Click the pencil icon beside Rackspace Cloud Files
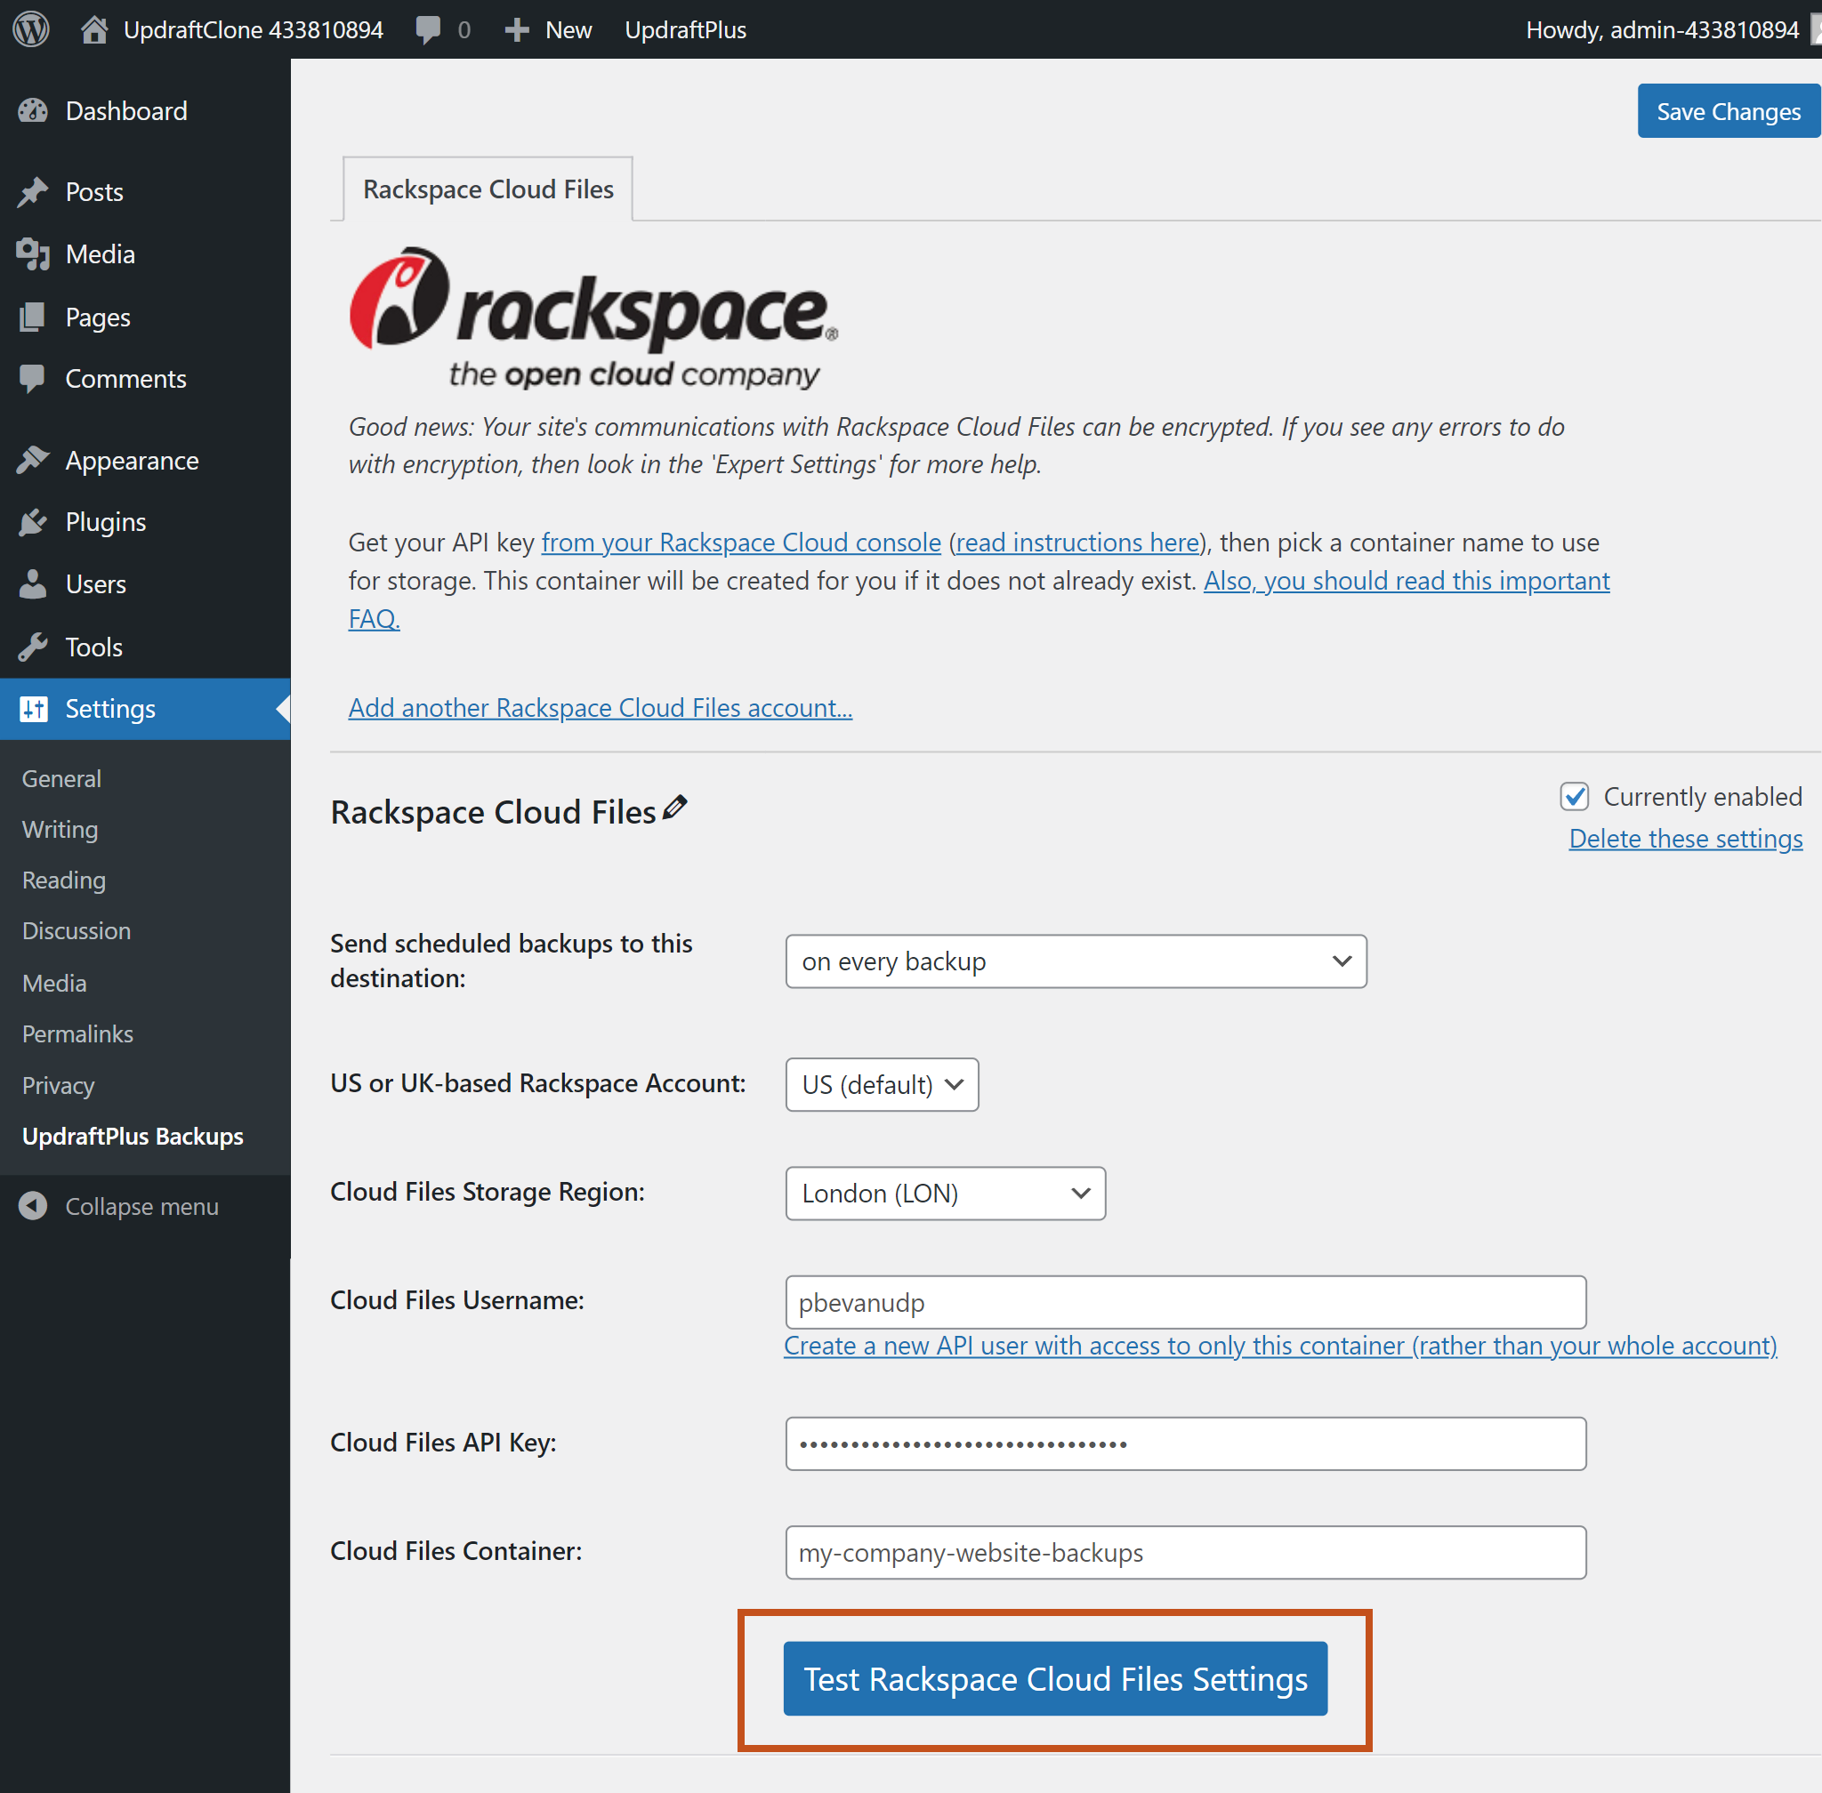The image size is (1822, 1793). pos(674,808)
